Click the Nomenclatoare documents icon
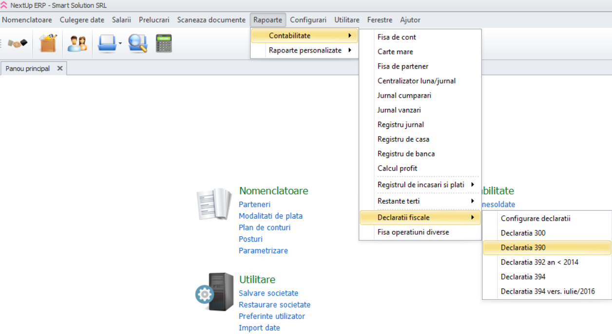The height and width of the screenshot is (334, 612). point(214,204)
